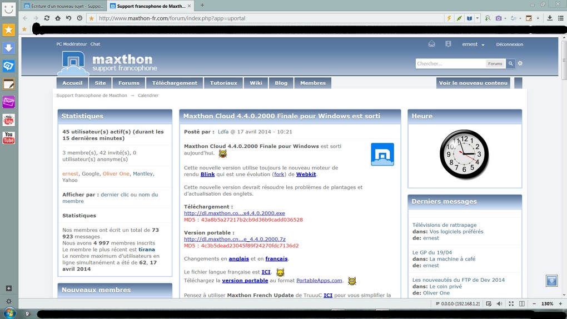Click the Resource Sniffer magnifier icon
Viewport: 567px width, 319px height.
click(x=488, y=18)
